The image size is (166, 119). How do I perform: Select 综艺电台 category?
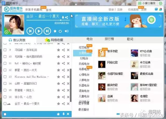pyautogui.click(x=84, y=48)
